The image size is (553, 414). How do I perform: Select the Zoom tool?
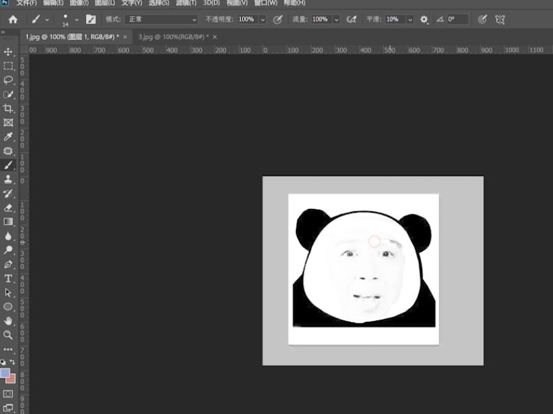click(x=8, y=335)
